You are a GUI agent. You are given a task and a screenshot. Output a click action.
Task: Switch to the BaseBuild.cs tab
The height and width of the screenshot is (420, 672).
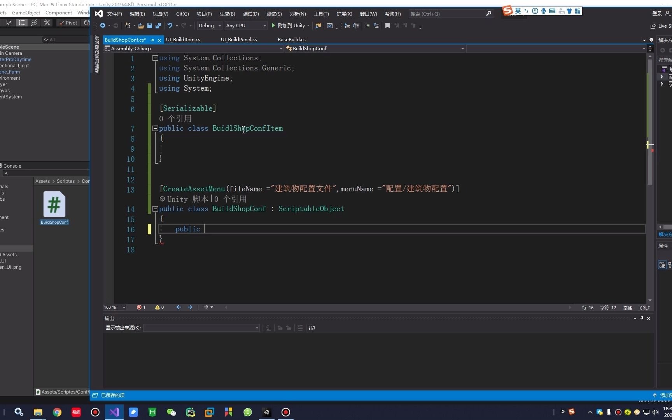(291, 39)
